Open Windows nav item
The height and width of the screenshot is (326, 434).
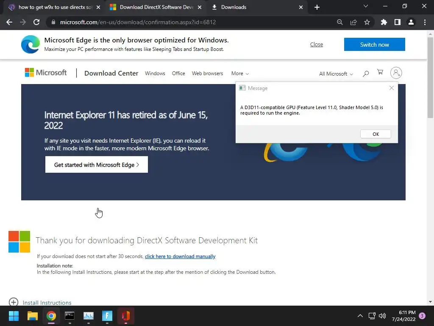pos(155,73)
